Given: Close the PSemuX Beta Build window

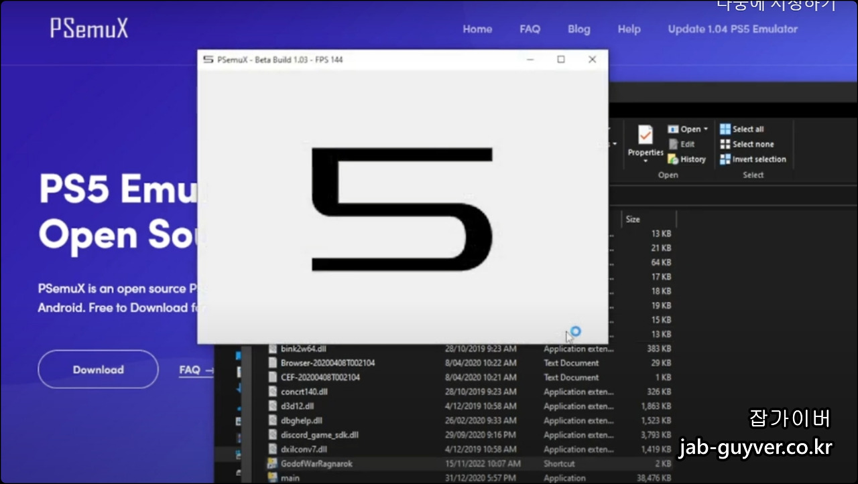Looking at the screenshot, I should coord(592,60).
